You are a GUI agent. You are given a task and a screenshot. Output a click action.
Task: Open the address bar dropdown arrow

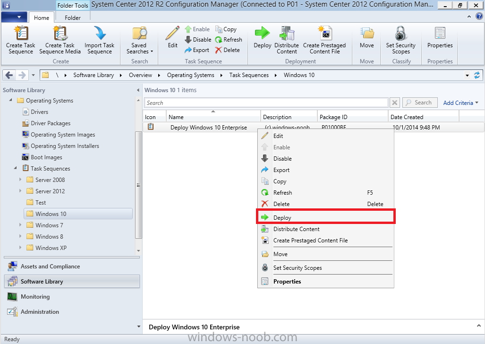pos(467,75)
